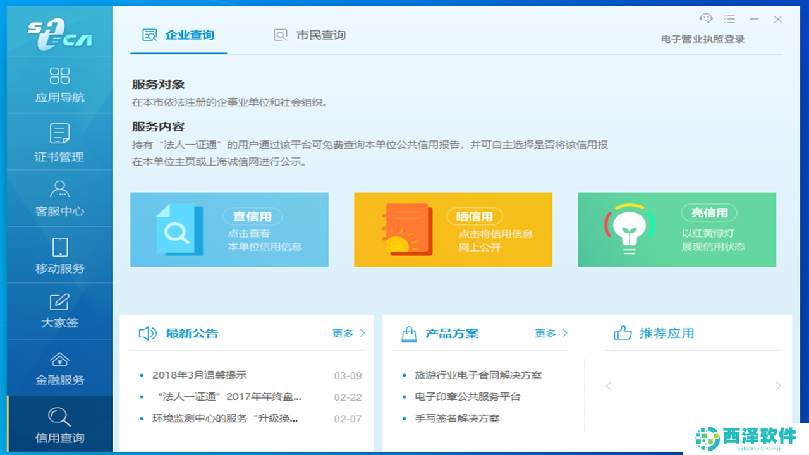This screenshot has height=455, width=809.
Task: Click the orange notebook icon in 晒信用 card
Action: 407,229
